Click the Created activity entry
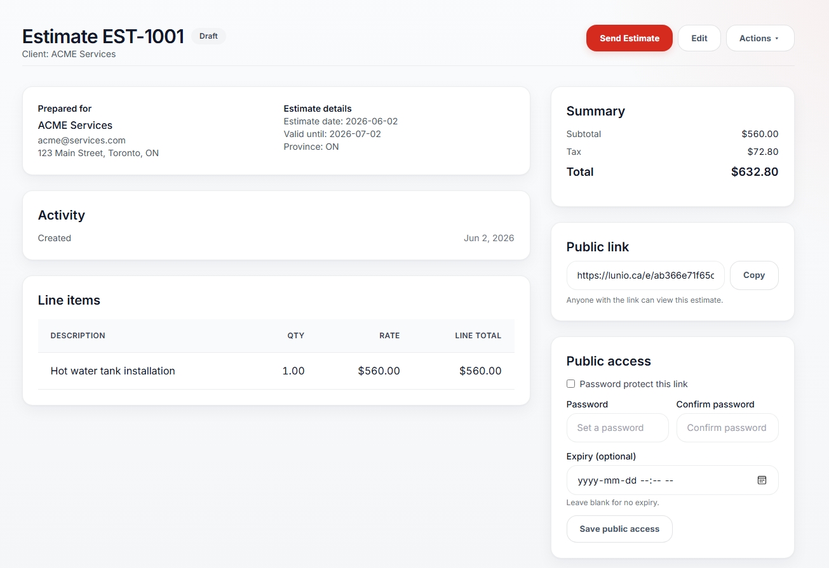The width and height of the screenshot is (829, 568). pos(55,238)
